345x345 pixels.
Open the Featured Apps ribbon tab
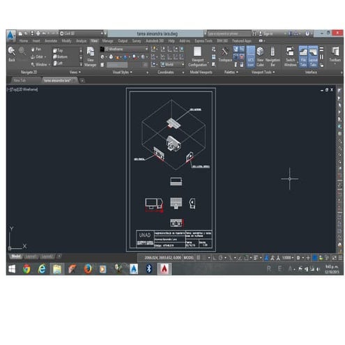coord(242,41)
